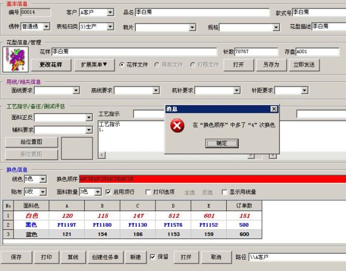Expand the 面料数量 dropdown showing 3色
The height and width of the screenshot is (271, 346).
click(x=98, y=192)
